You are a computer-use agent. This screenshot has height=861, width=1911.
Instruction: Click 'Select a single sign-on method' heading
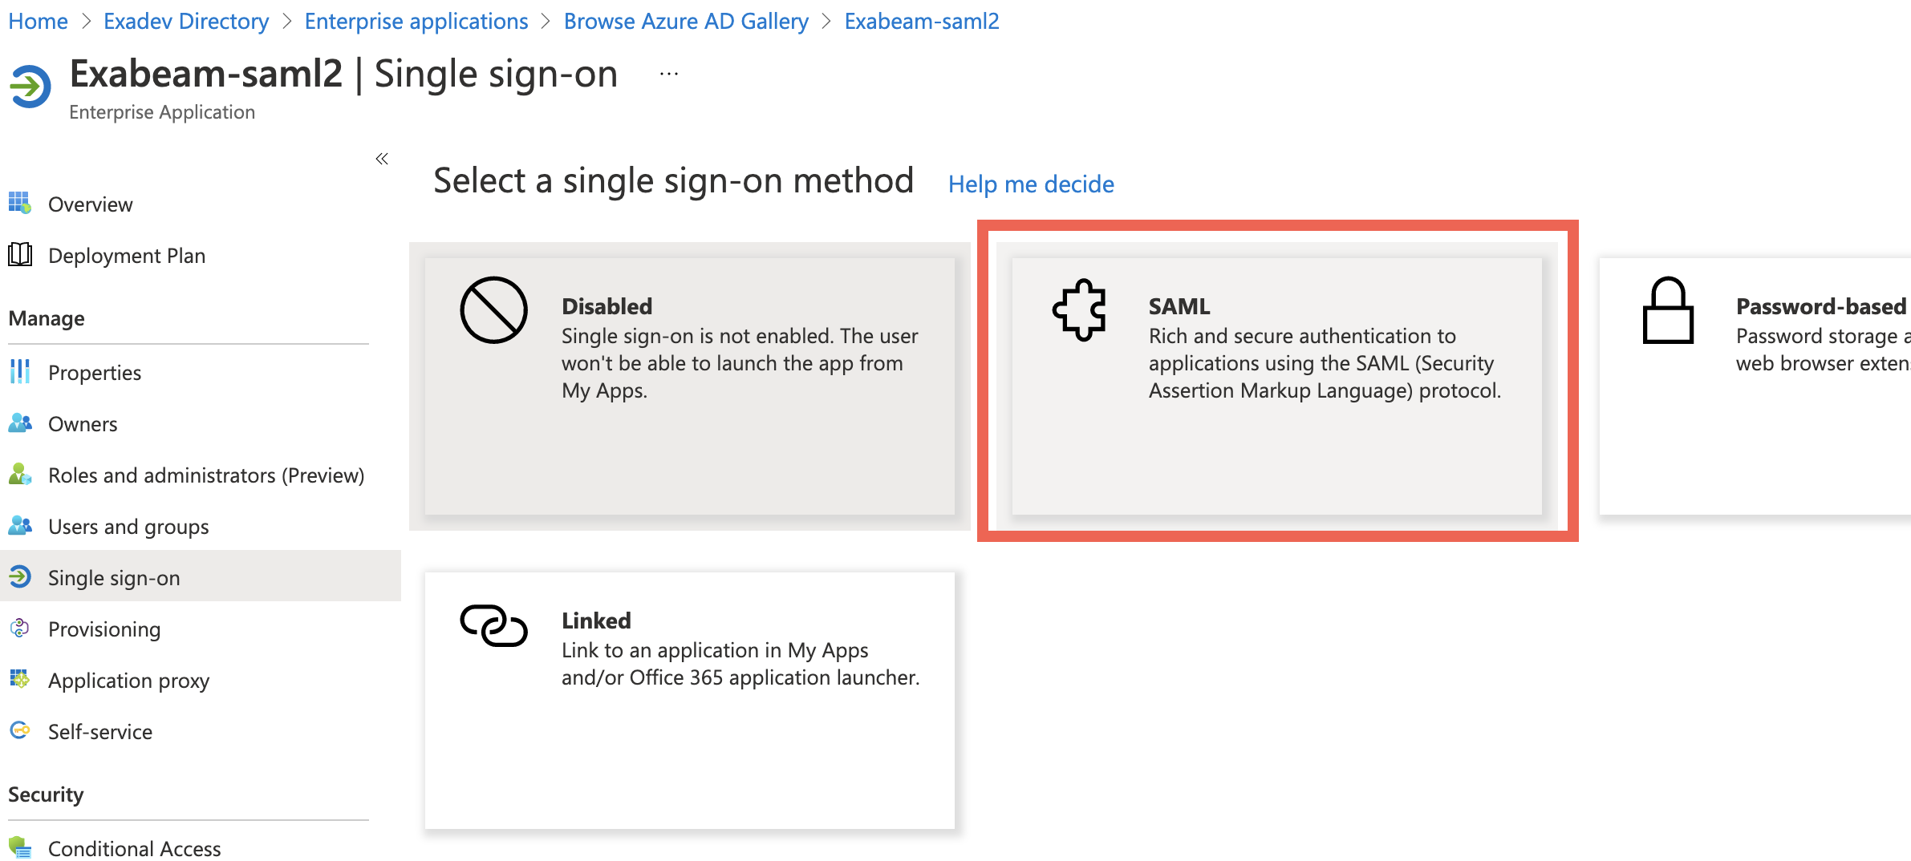point(673,181)
